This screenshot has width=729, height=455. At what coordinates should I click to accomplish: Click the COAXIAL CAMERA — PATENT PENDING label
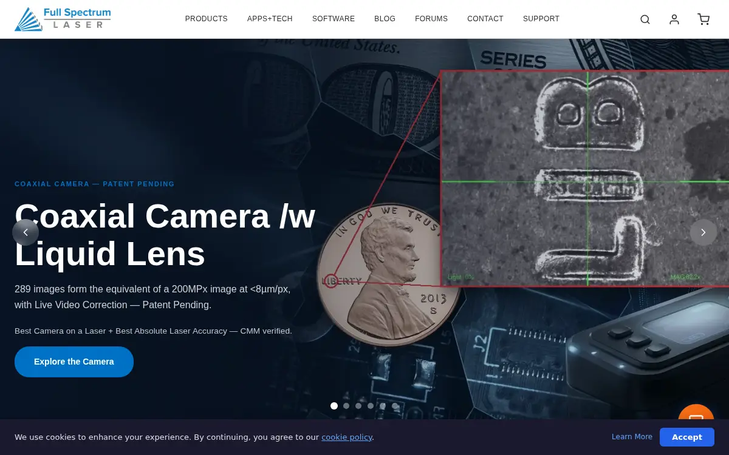pos(95,184)
